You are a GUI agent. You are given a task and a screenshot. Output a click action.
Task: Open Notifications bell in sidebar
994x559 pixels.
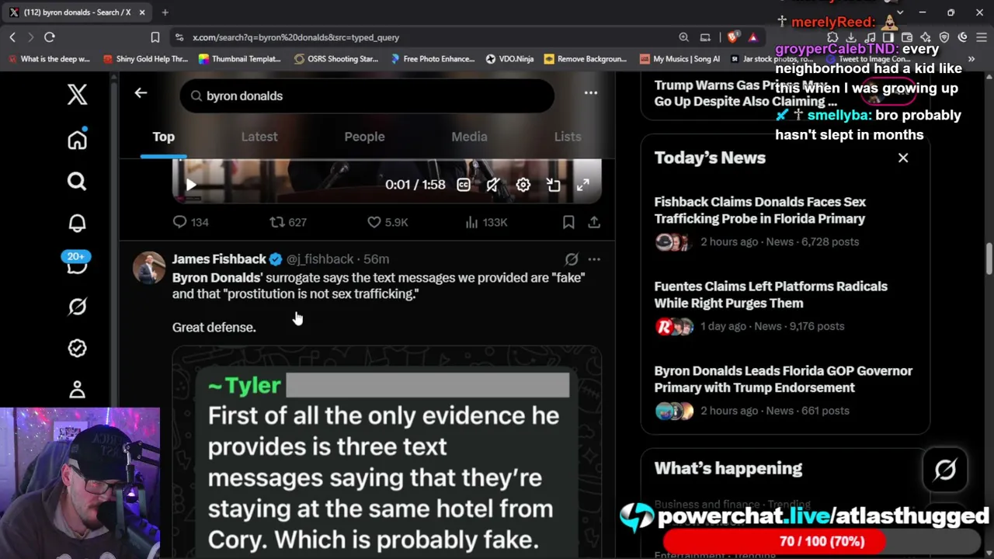tap(77, 224)
